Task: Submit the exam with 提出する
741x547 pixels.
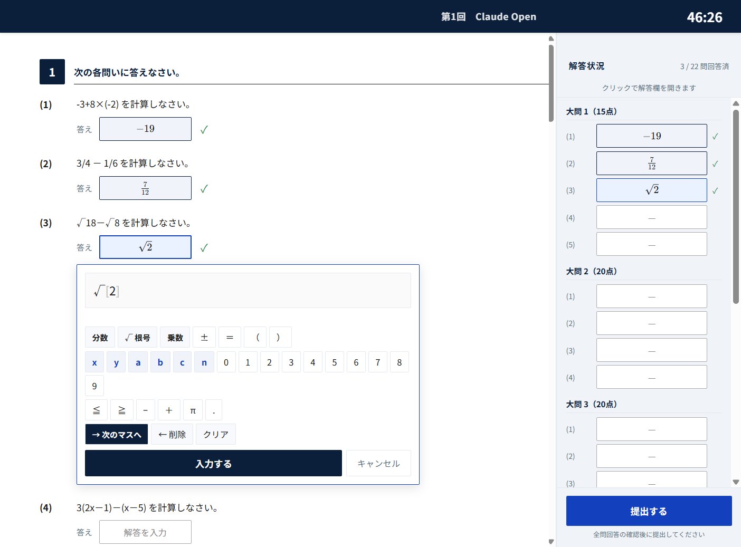Action: click(649, 511)
